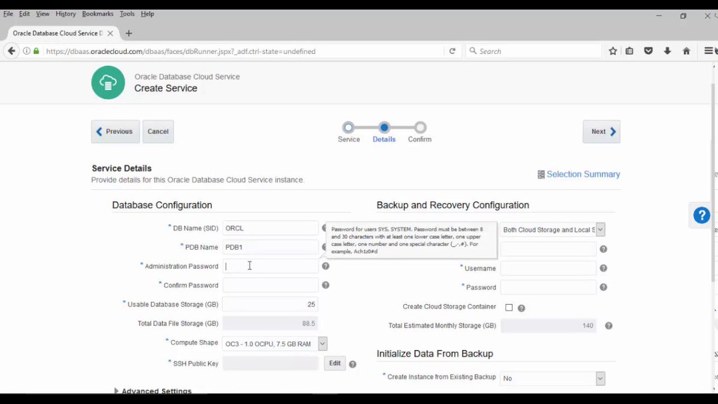Open the Help menu
Image resolution: width=718 pixels, height=404 pixels.
(x=147, y=14)
